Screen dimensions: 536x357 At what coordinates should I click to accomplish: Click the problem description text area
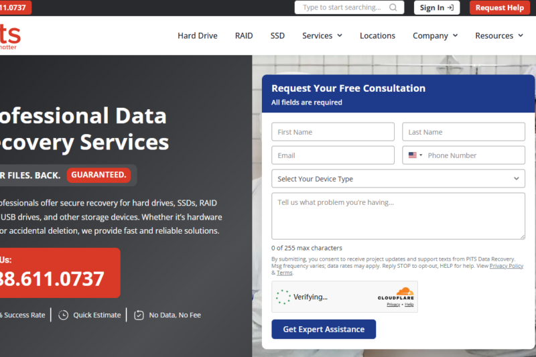[398, 216]
